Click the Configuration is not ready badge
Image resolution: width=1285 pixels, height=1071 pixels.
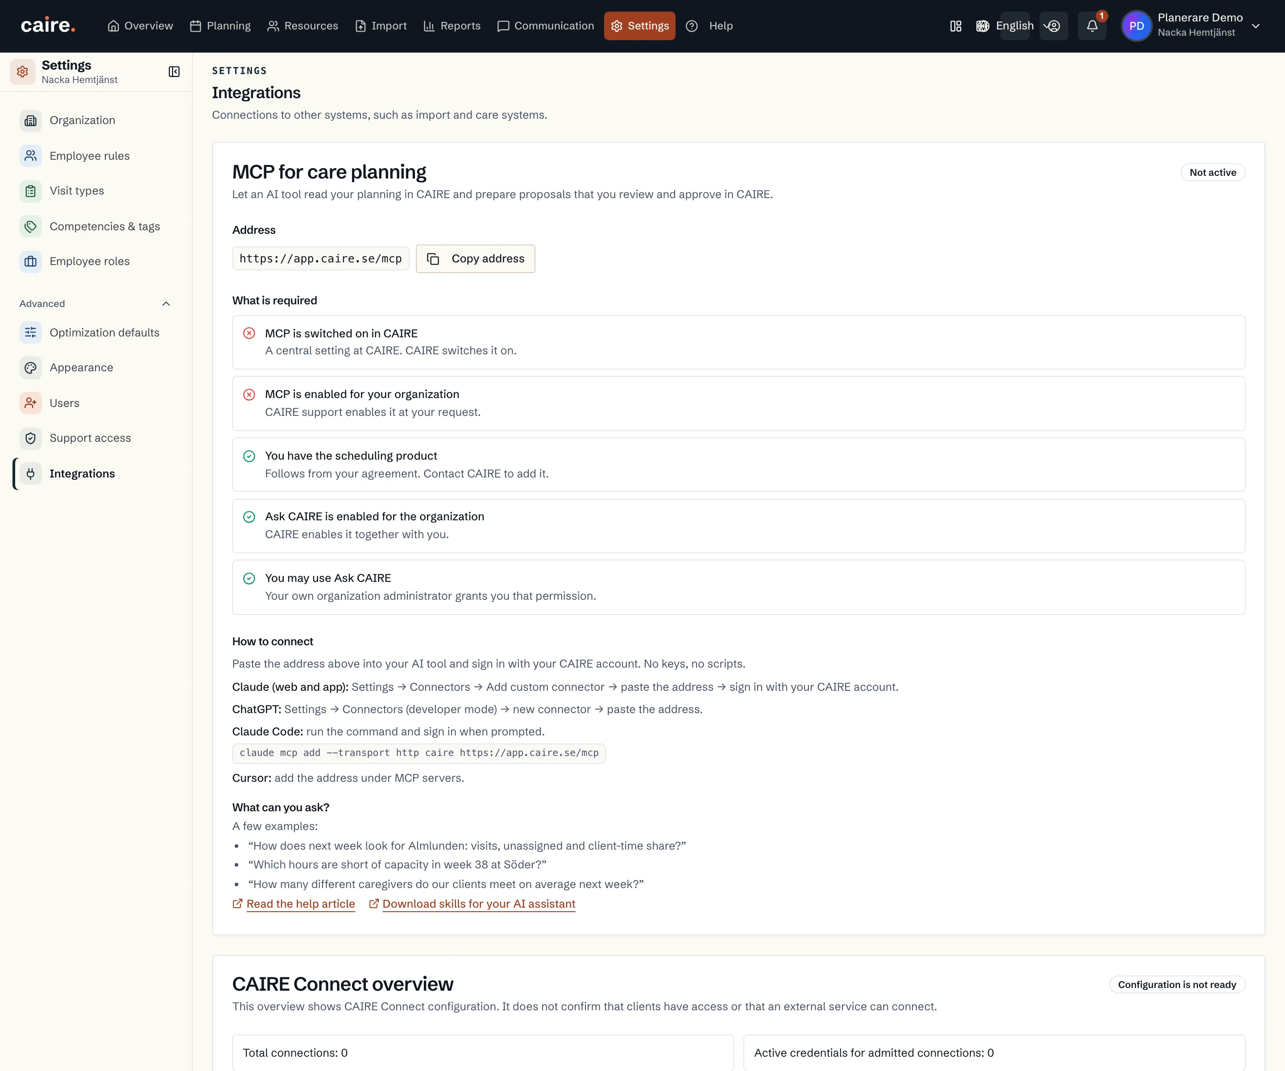(1177, 985)
